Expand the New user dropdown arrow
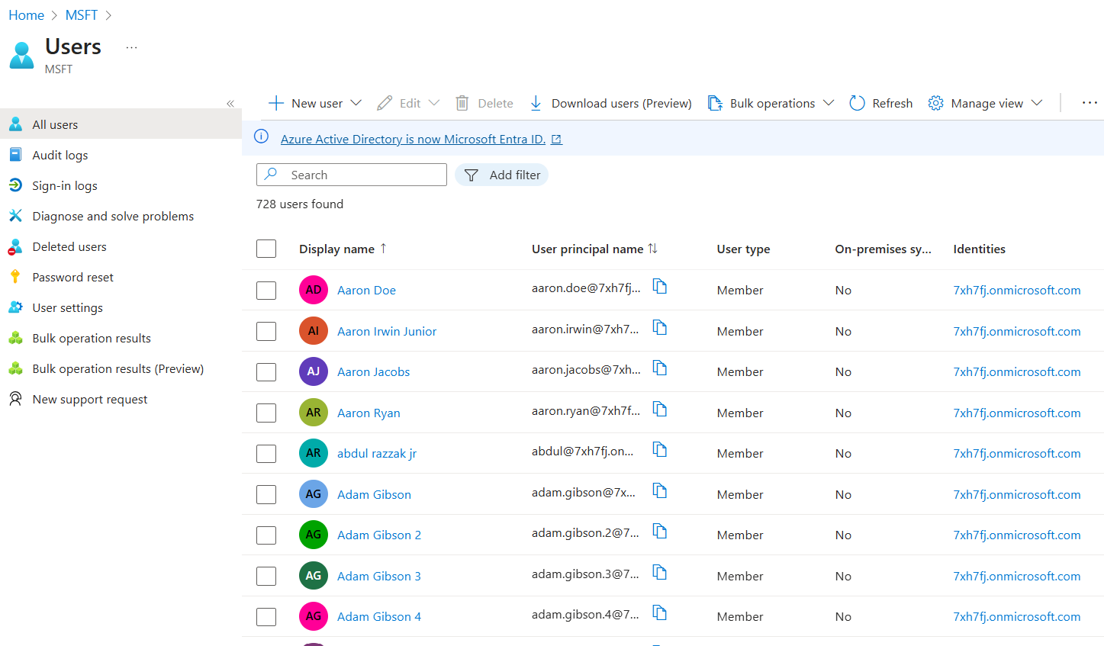Screen dimensions: 1104x646 click(x=356, y=103)
